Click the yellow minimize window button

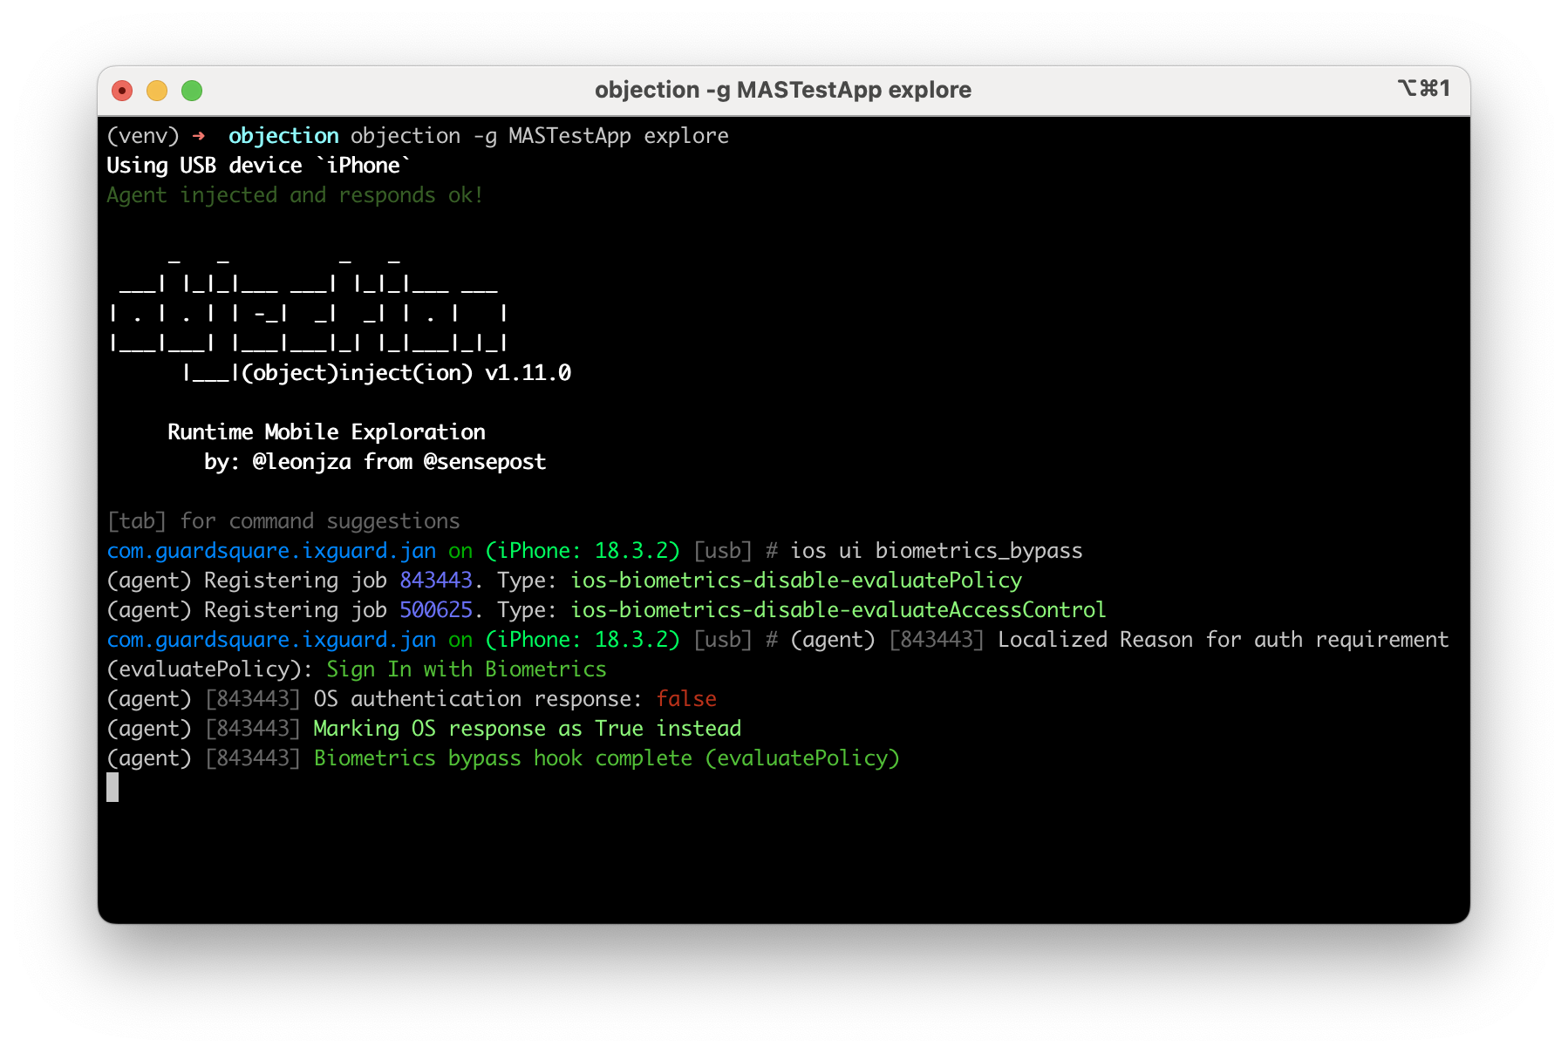point(157,91)
